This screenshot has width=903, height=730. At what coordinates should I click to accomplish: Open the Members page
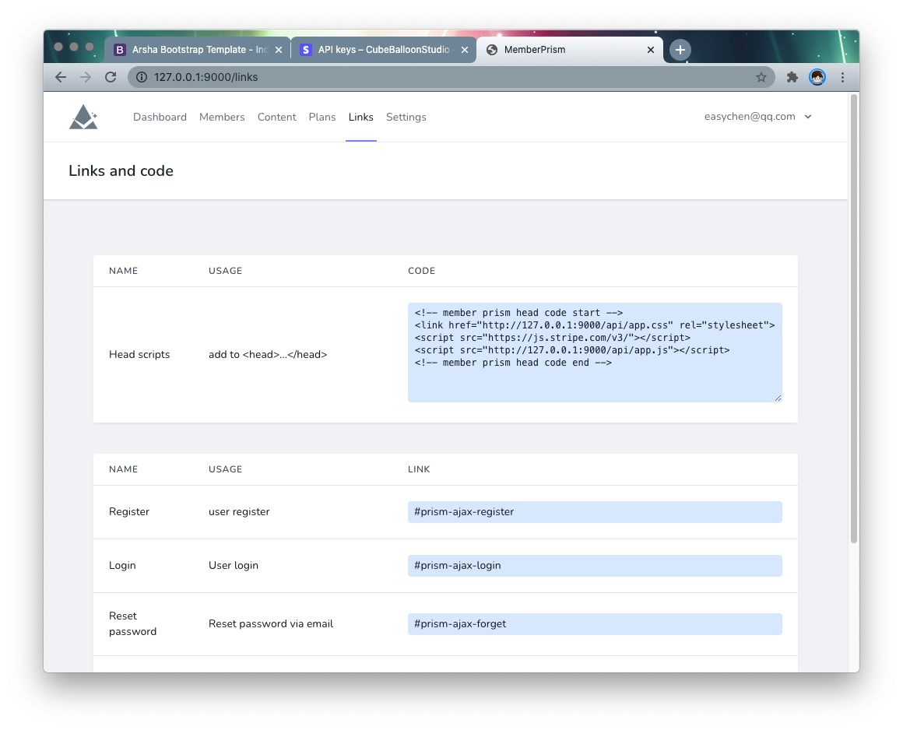222,117
